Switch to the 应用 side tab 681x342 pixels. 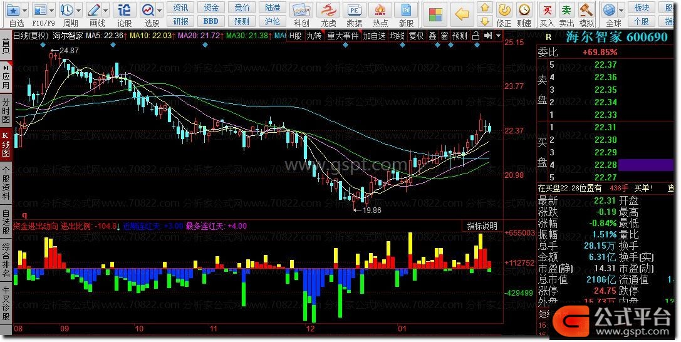(6, 77)
